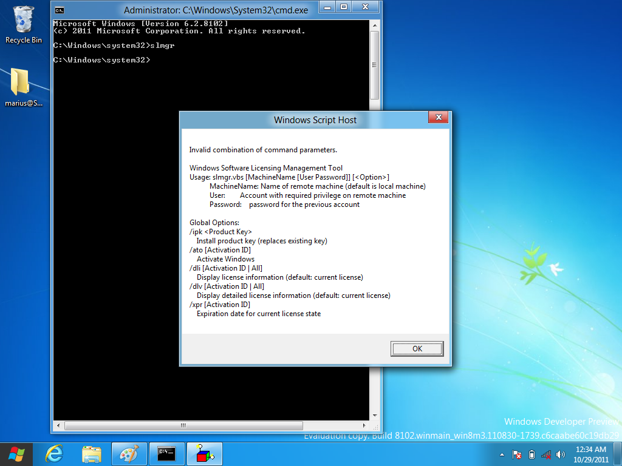Click cmd vertical scrollbar down arrow
The width and height of the screenshot is (622, 466).
[x=375, y=416]
